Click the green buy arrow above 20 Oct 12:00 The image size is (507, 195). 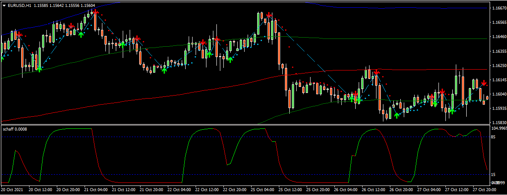39,68
